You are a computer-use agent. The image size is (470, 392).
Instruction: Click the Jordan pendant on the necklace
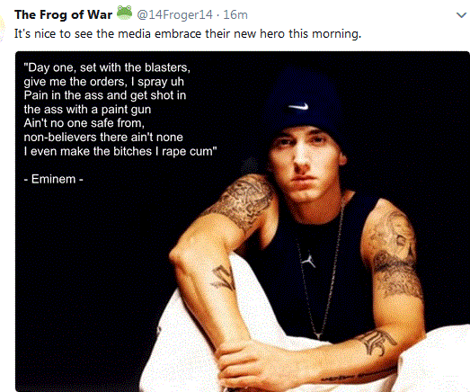309,260
